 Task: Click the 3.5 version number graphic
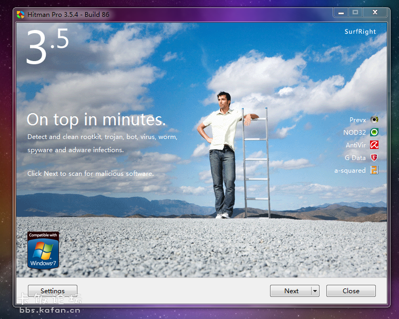coord(47,46)
